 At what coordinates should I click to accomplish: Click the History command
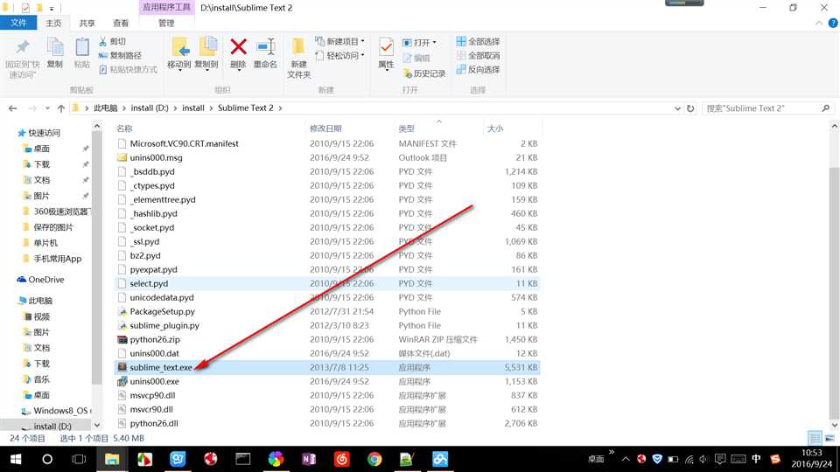[423, 73]
